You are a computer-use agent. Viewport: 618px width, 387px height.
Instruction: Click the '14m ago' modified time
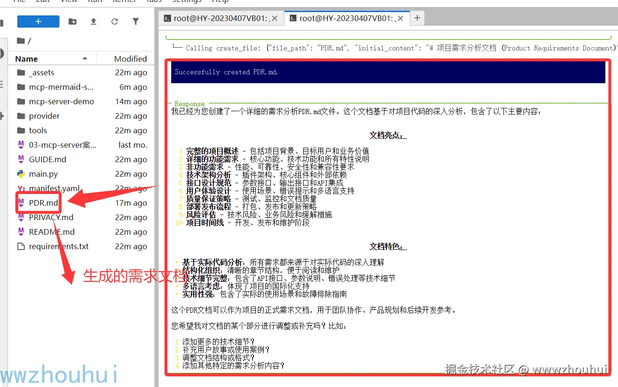click(131, 101)
